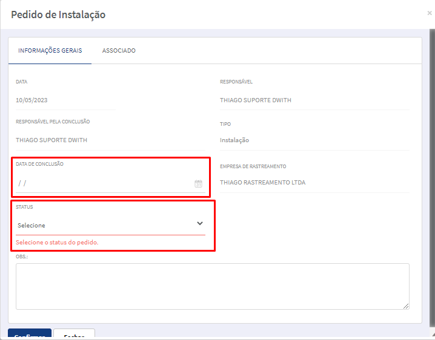Click the 'Selecione o status do pedido.' error message
435x340 pixels.
coord(57,243)
